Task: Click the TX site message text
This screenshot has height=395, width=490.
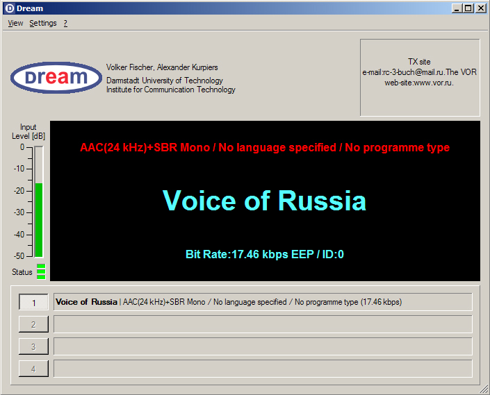Action: 419,72
